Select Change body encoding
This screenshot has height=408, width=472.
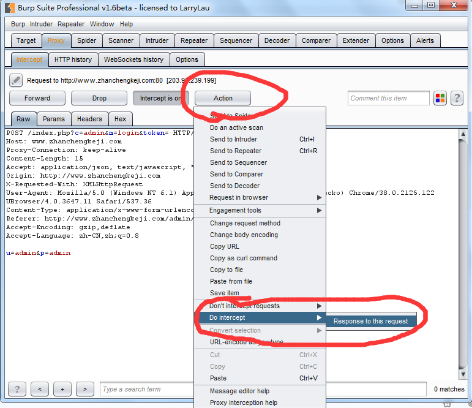coord(260,235)
